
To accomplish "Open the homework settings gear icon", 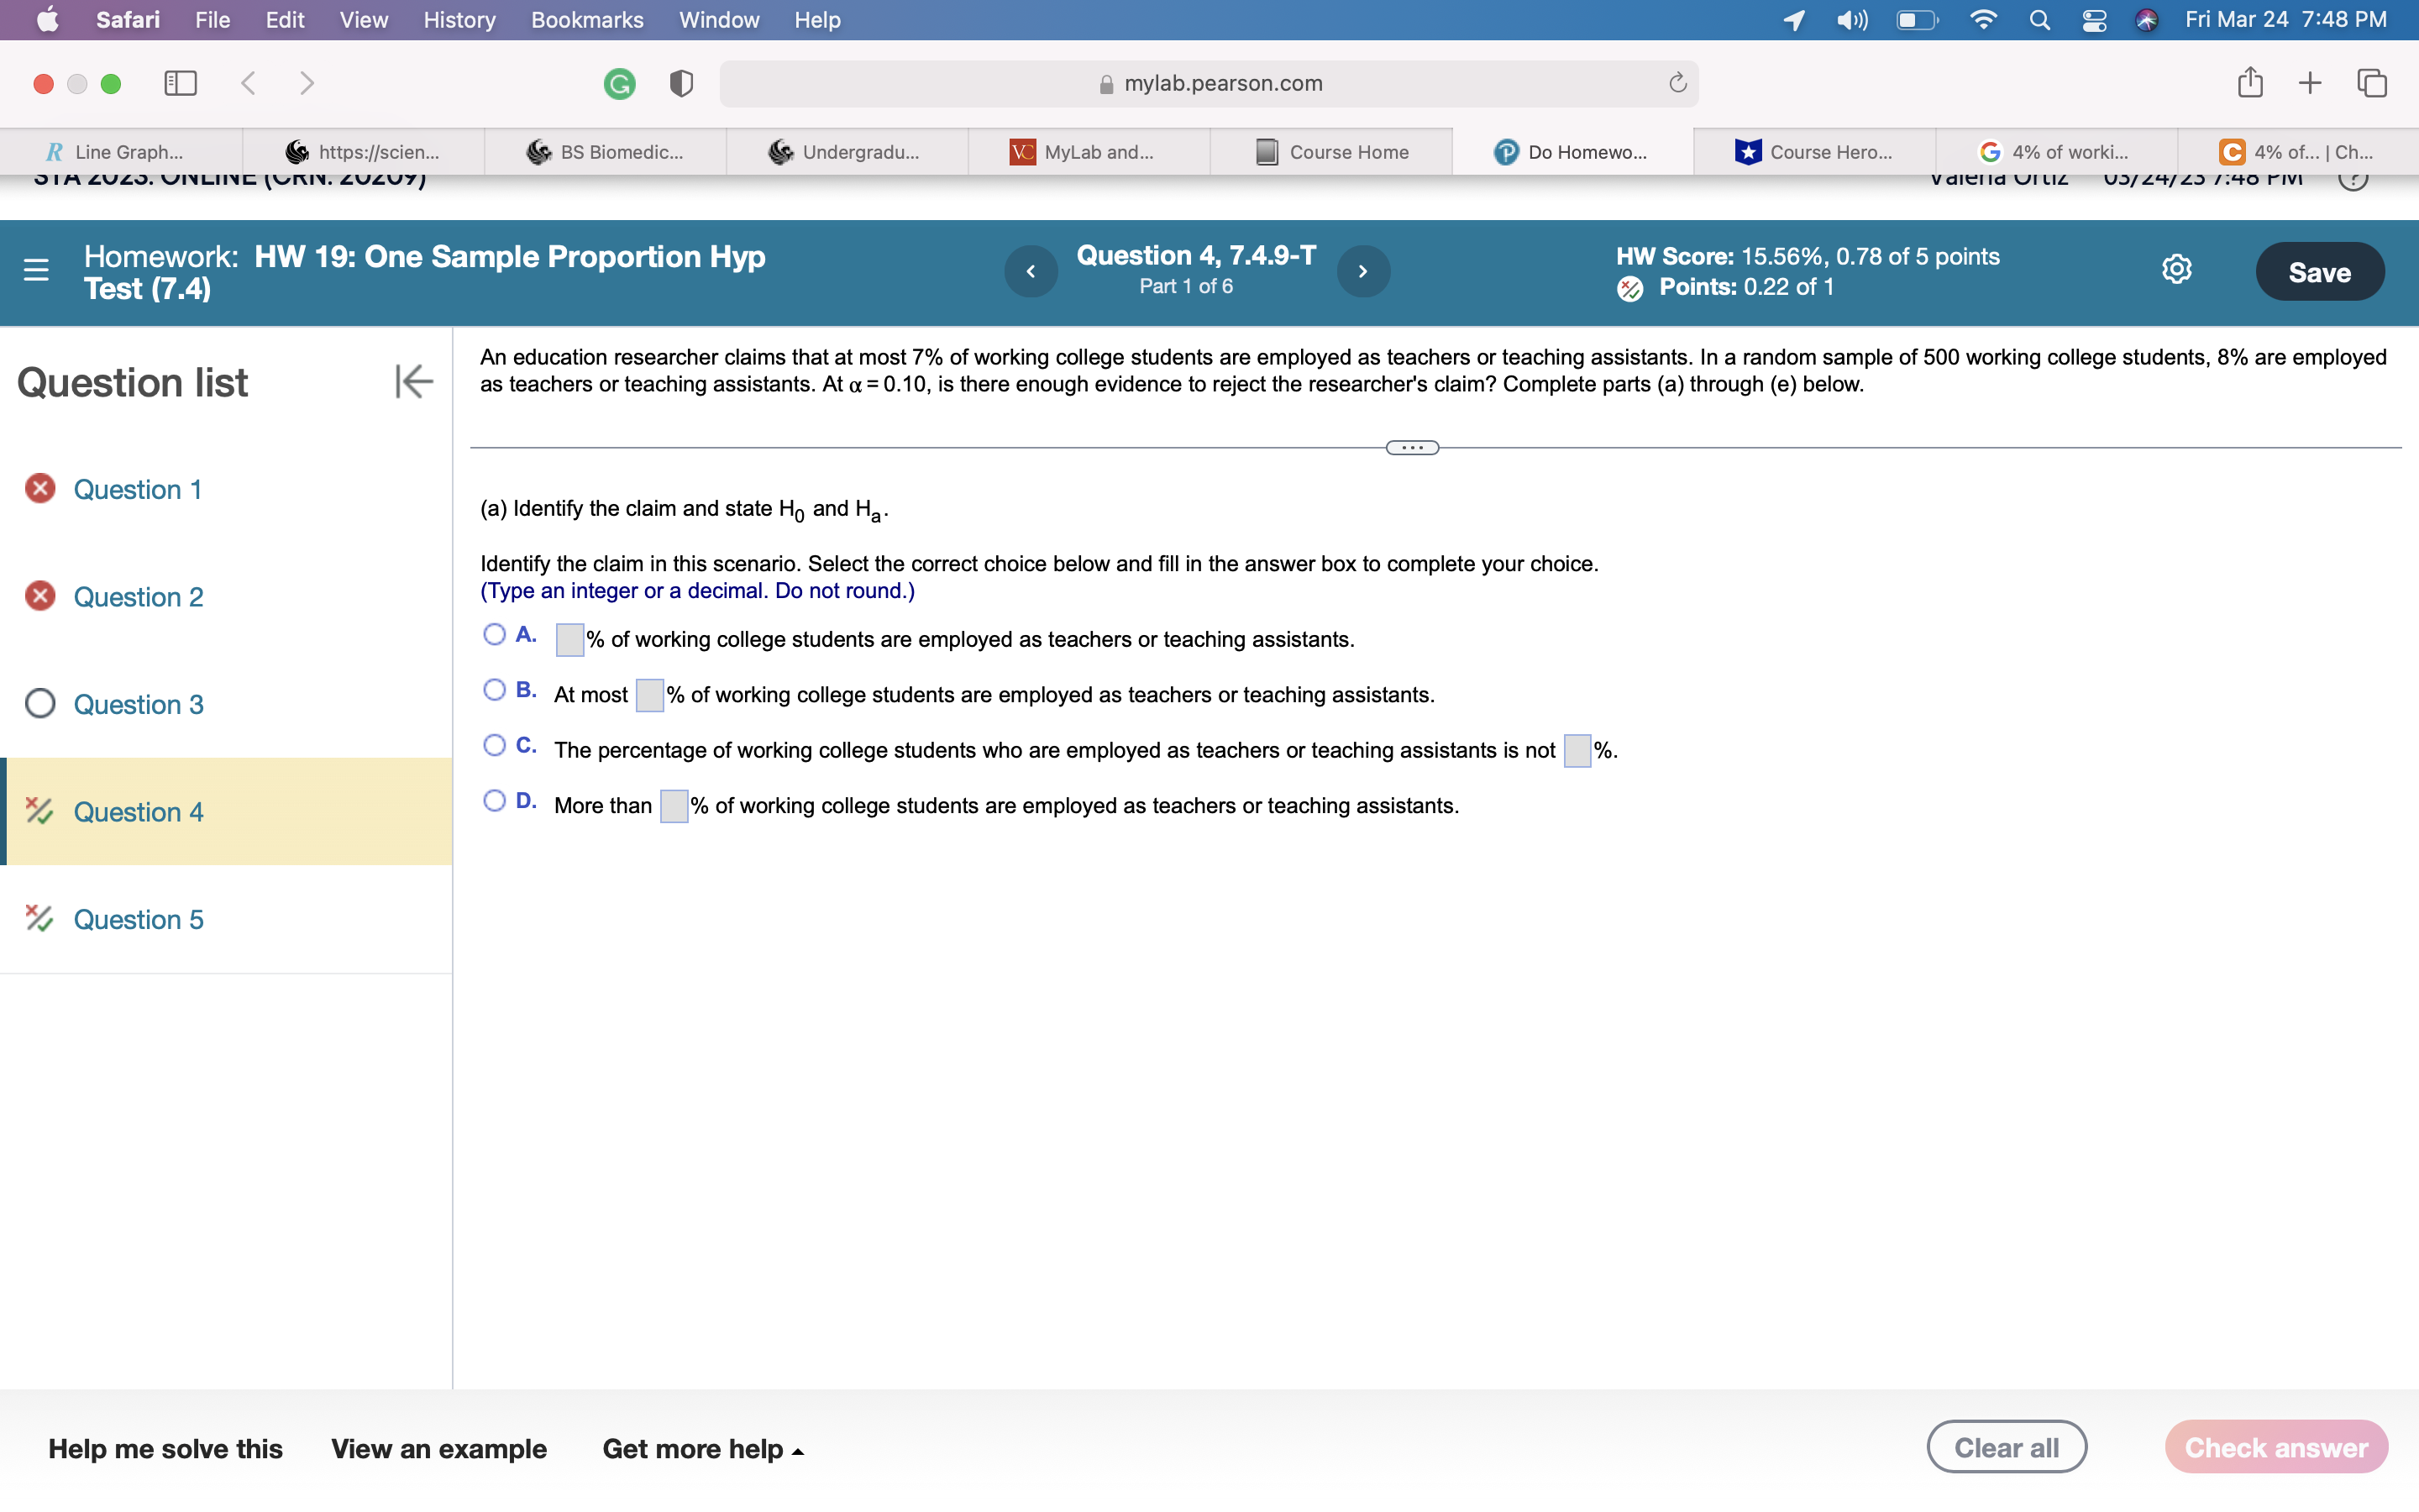I will pyautogui.click(x=2176, y=269).
